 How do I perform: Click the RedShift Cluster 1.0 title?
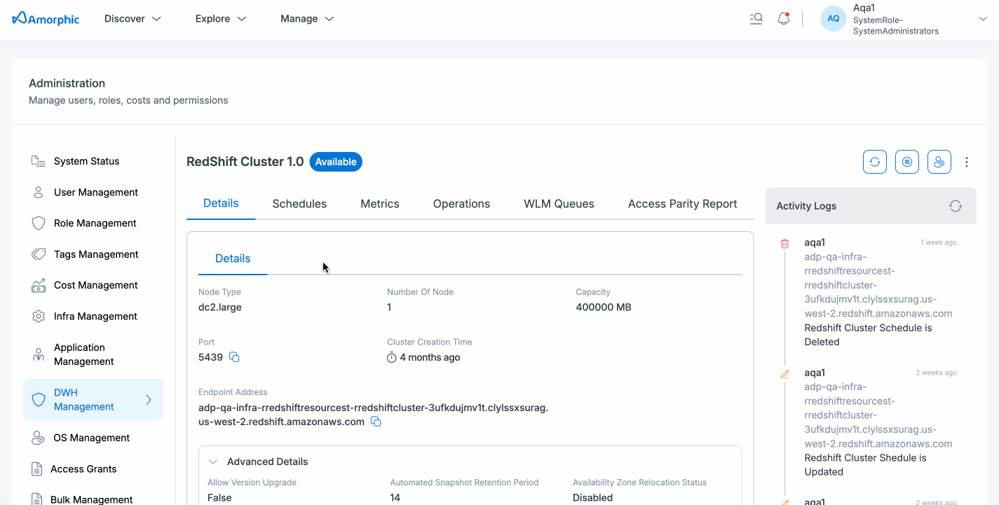pos(245,162)
